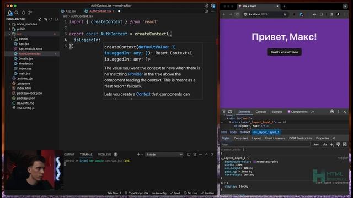353x198 pixels.
Task: Show more Styles sub-tabs via double chevron
Action: [334, 138]
